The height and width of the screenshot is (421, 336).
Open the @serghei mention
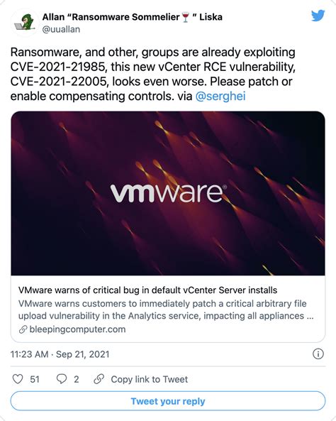tap(220, 96)
